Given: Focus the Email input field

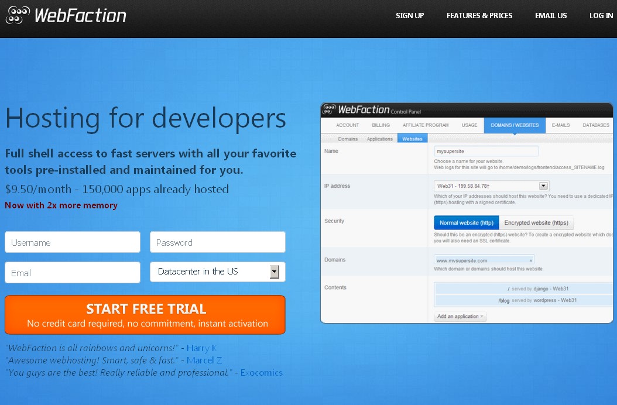Looking at the screenshot, I should [x=73, y=272].
